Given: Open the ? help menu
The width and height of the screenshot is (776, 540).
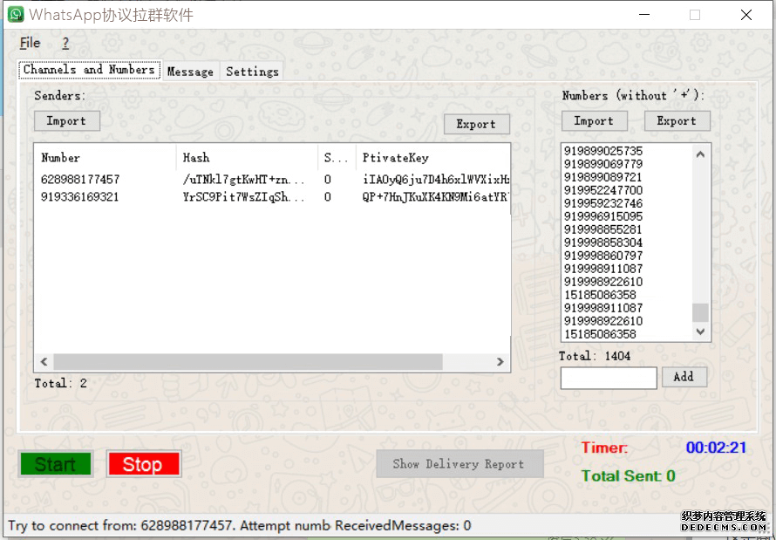Looking at the screenshot, I should (65, 43).
